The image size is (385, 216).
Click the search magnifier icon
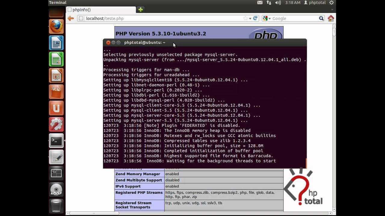click(321, 18)
